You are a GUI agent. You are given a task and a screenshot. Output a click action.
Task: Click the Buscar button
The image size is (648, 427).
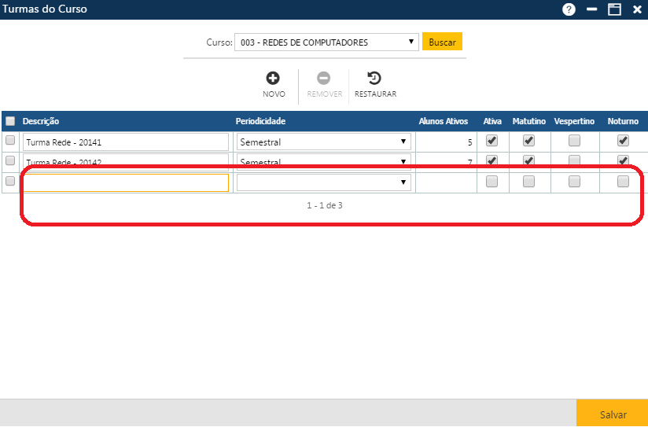[x=442, y=42]
